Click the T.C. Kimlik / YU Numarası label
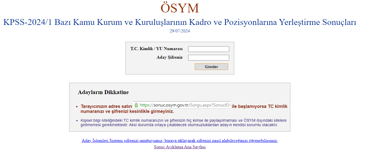Image resolution: width=379 pixels, height=166 pixels. [x=156, y=49]
